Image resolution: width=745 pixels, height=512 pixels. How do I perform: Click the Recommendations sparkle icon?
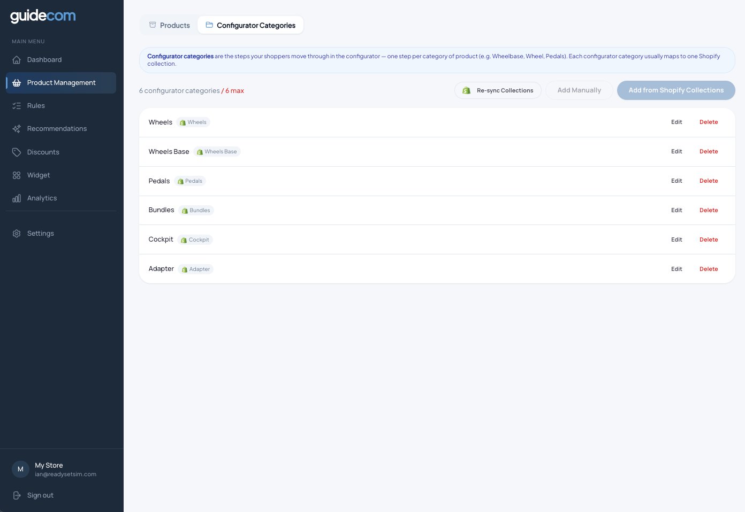[x=17, y=128]
